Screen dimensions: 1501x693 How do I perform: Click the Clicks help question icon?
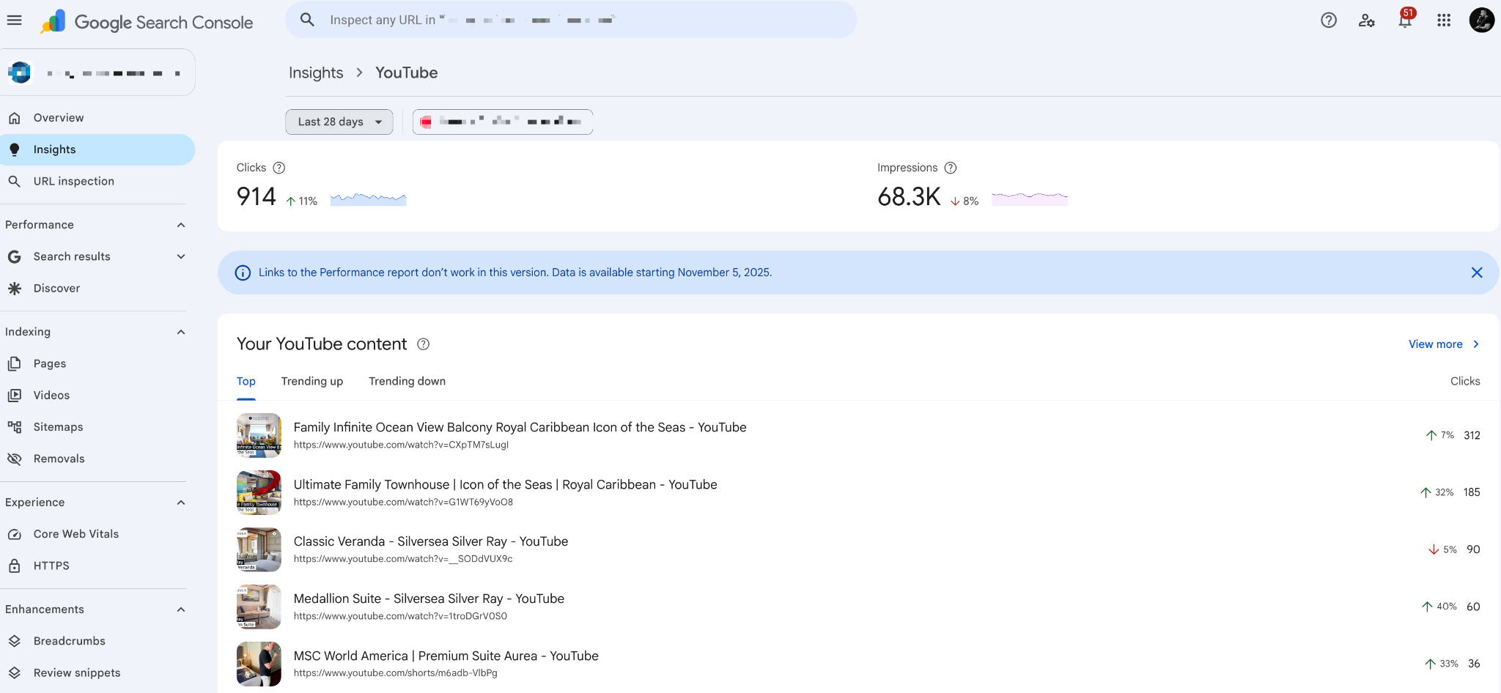(279, 168)
